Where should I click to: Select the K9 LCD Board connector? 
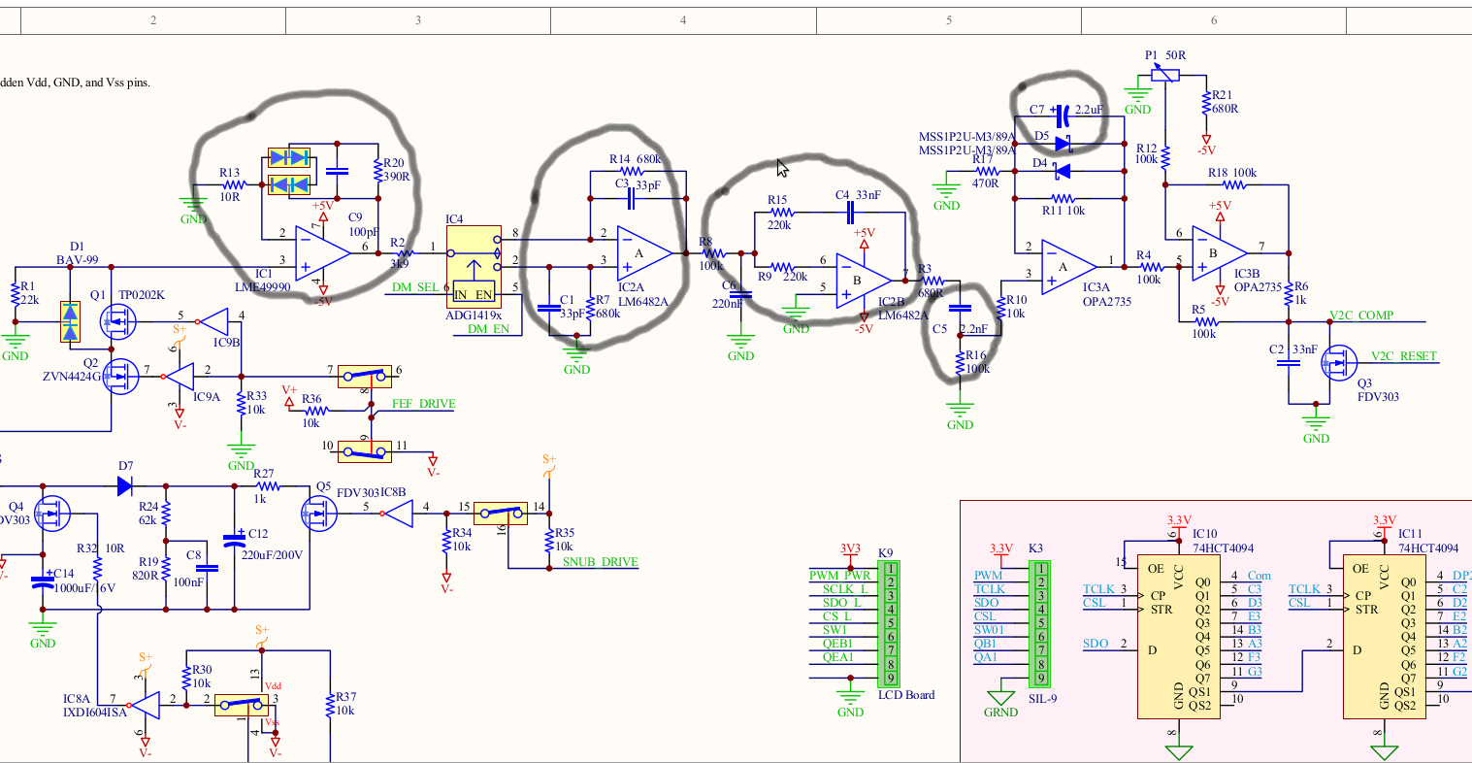coord(890,623)
